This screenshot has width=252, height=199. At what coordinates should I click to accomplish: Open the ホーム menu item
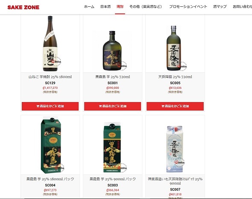tap(89, 6)
